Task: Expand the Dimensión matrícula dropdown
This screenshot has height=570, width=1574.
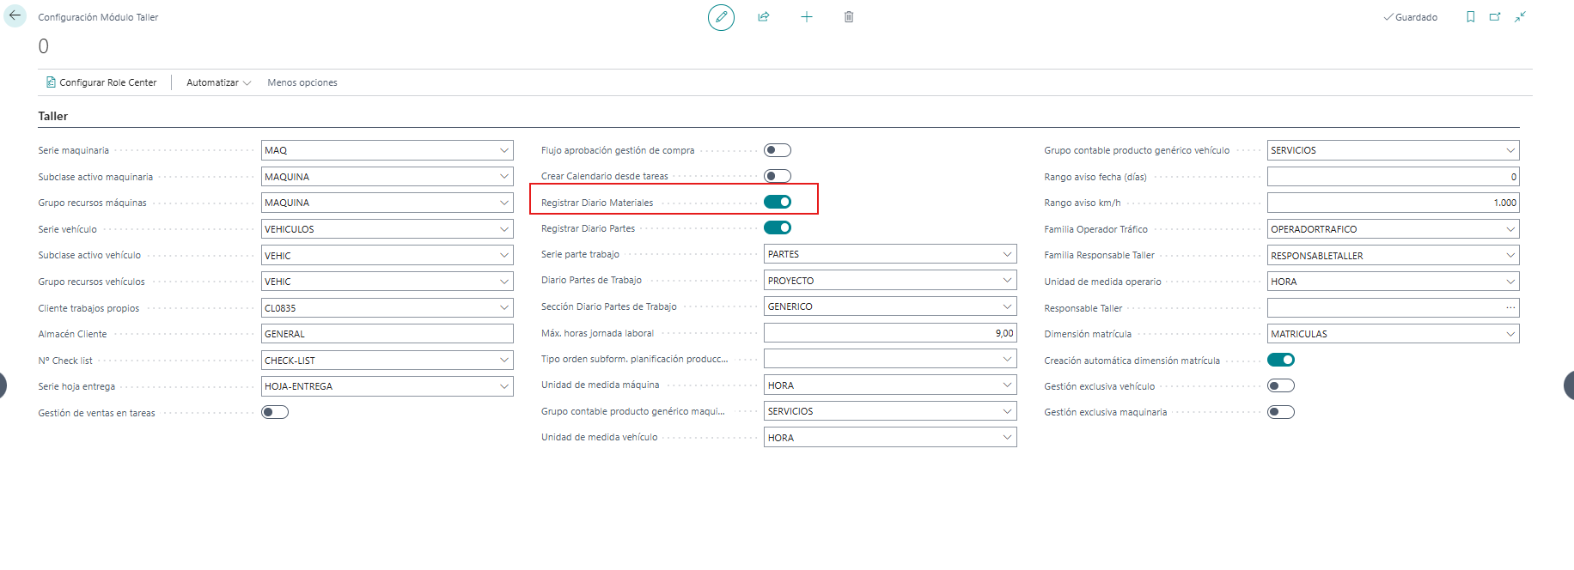Action: pyautogui.click(x=1510, y=334)
